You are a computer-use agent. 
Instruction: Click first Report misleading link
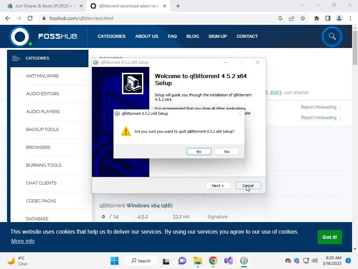coord(318,107)
